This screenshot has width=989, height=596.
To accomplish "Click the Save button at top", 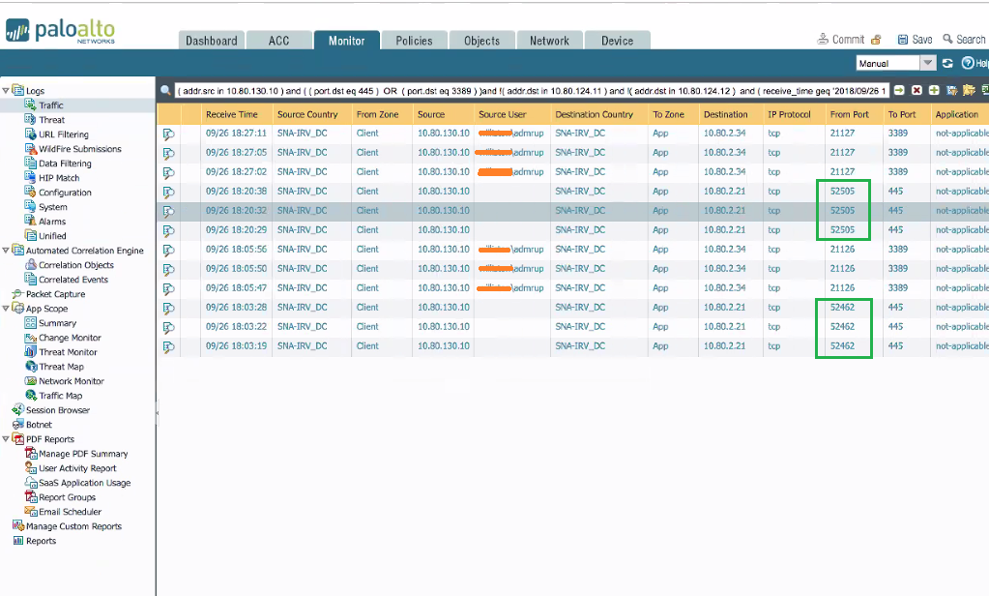I will point(915,40).
